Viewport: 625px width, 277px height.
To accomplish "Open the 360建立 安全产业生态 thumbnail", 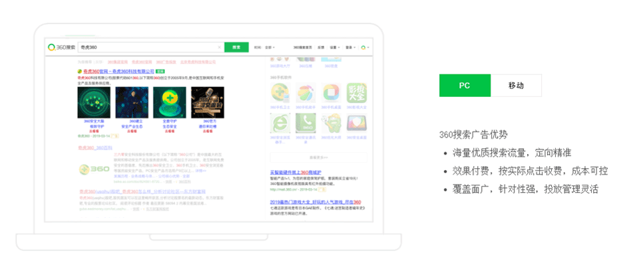I will 132,103.
